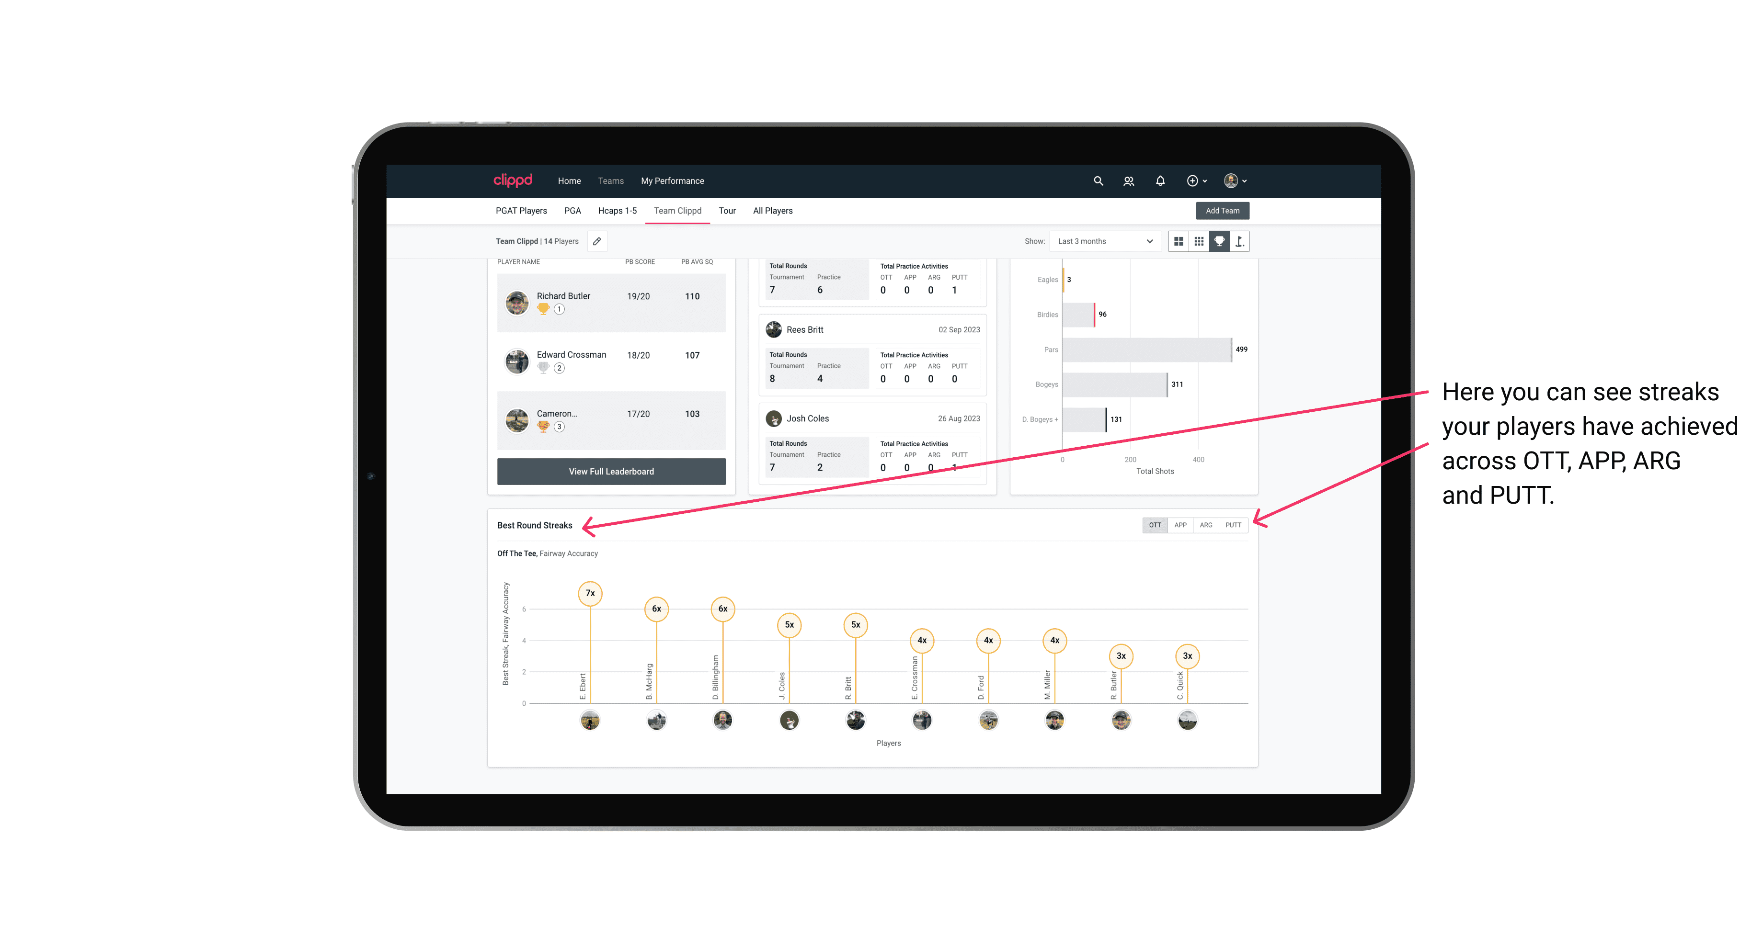
Task: Open the Last 3 months date dropdown
Action: point(1103,242)
